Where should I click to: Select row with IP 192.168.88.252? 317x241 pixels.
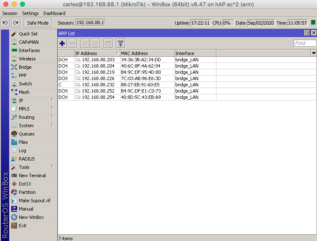tap(187, 91)
